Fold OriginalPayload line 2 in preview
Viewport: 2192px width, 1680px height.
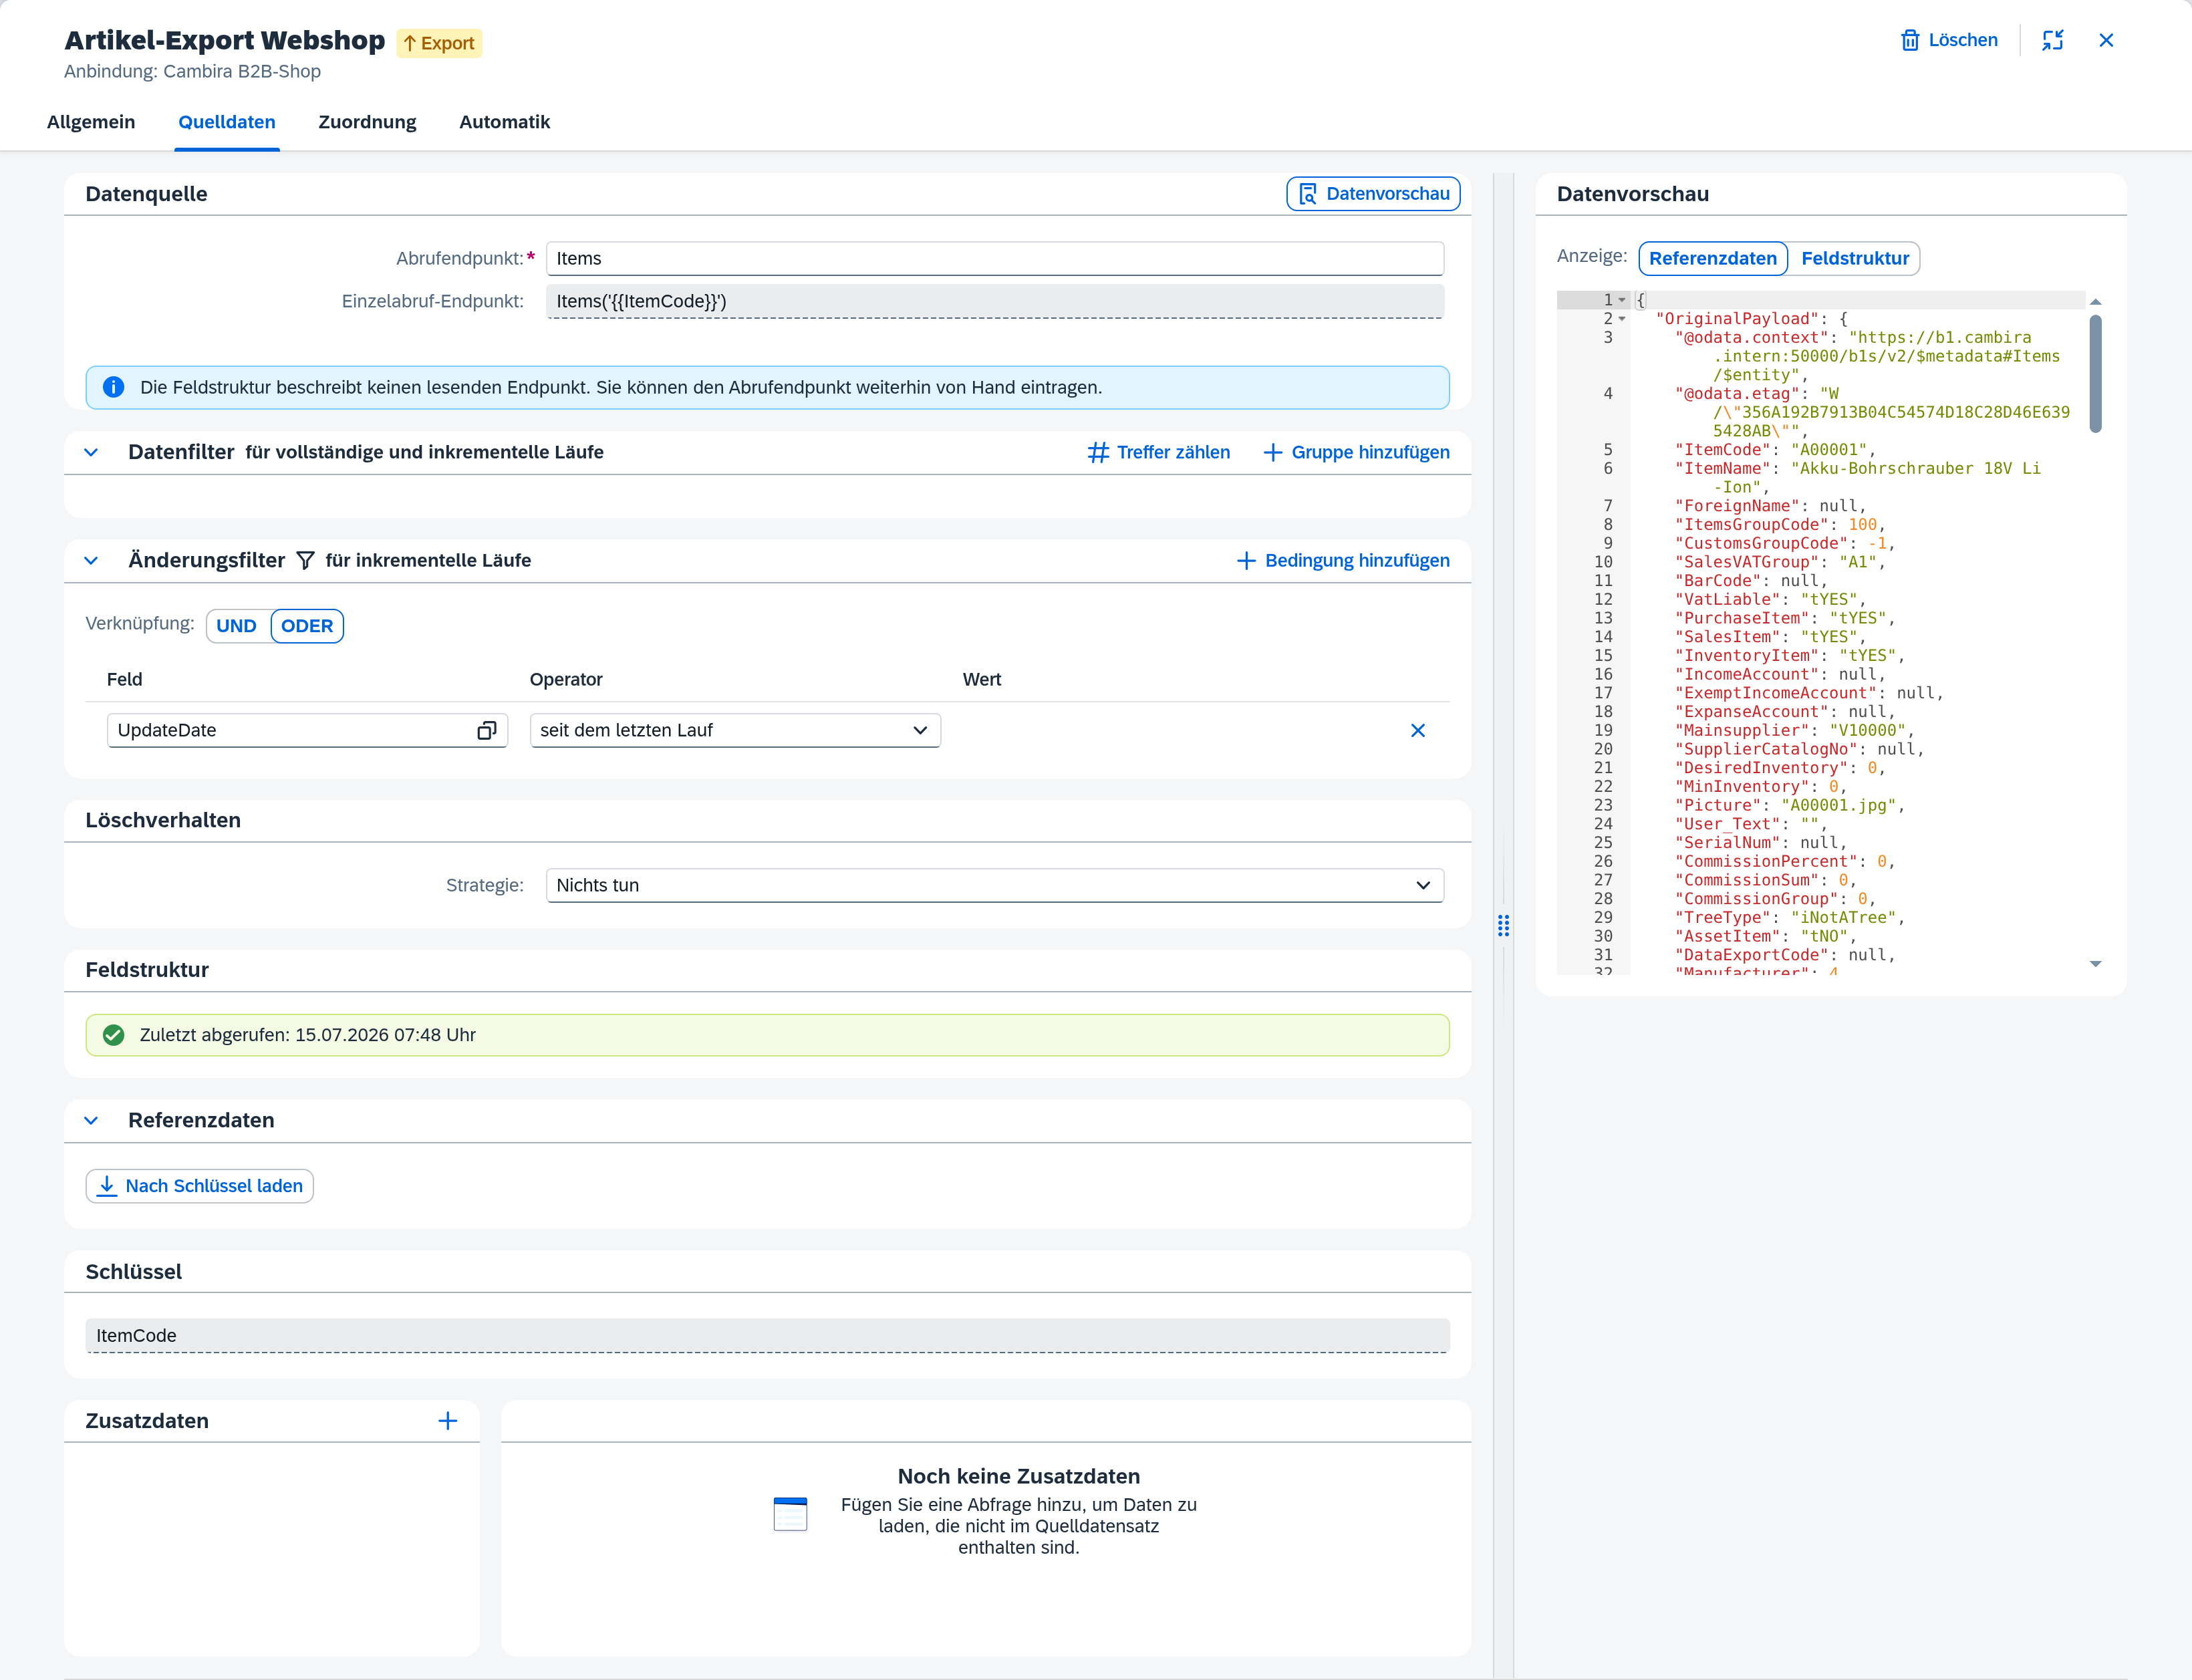tap(1622, 319)
